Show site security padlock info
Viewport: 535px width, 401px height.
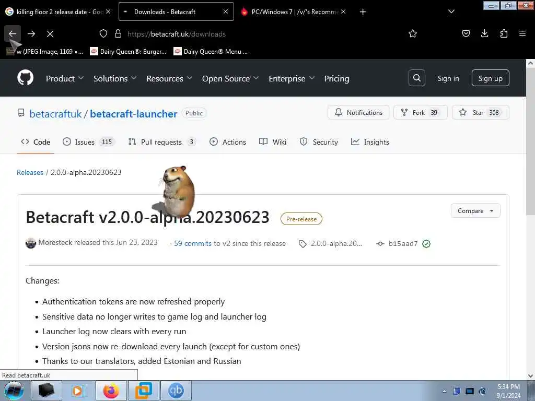118,34
